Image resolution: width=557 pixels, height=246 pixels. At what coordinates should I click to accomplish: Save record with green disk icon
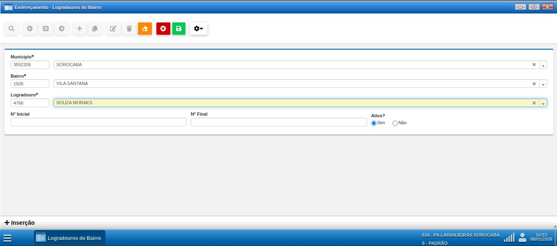coord(178,29)
